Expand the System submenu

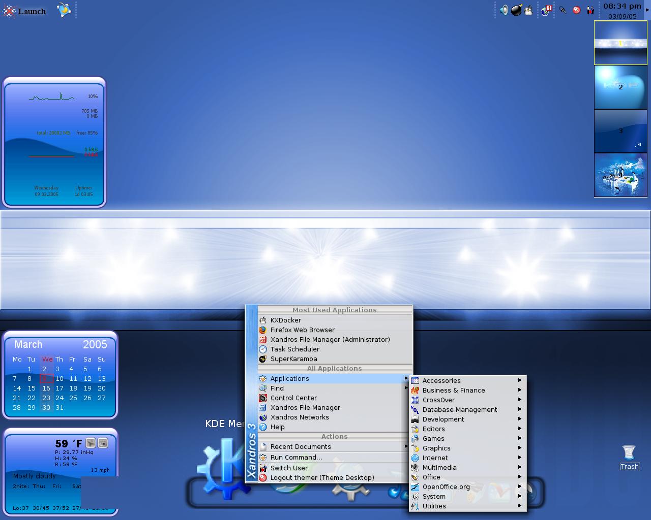tap(467, 497)
